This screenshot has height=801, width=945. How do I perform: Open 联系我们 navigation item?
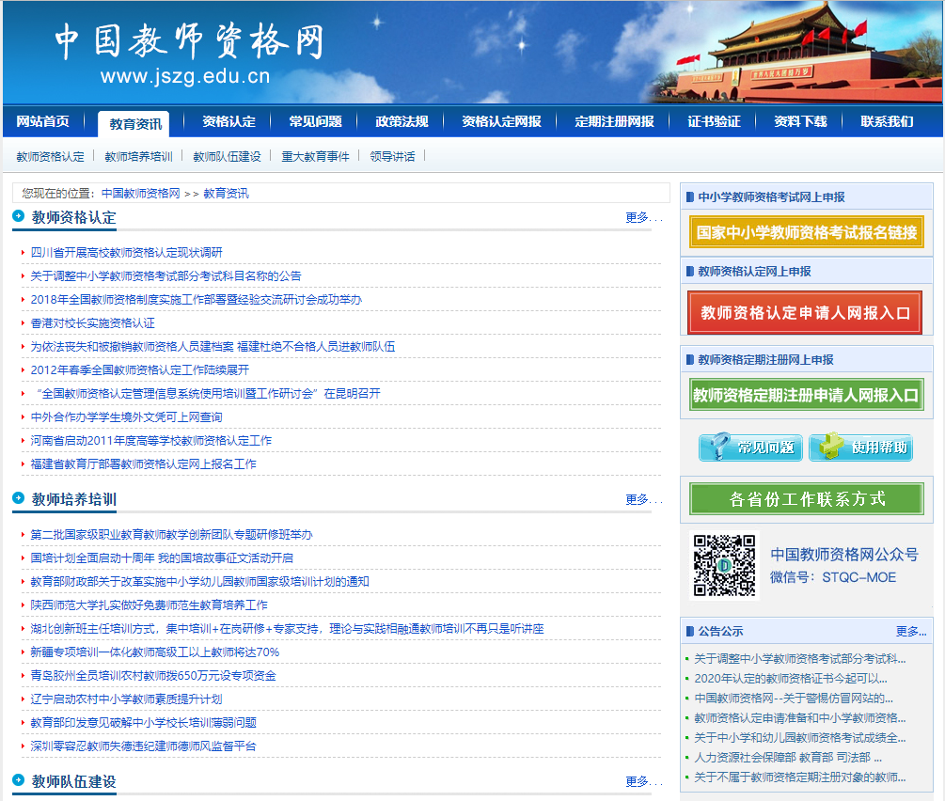click(887, 121)
